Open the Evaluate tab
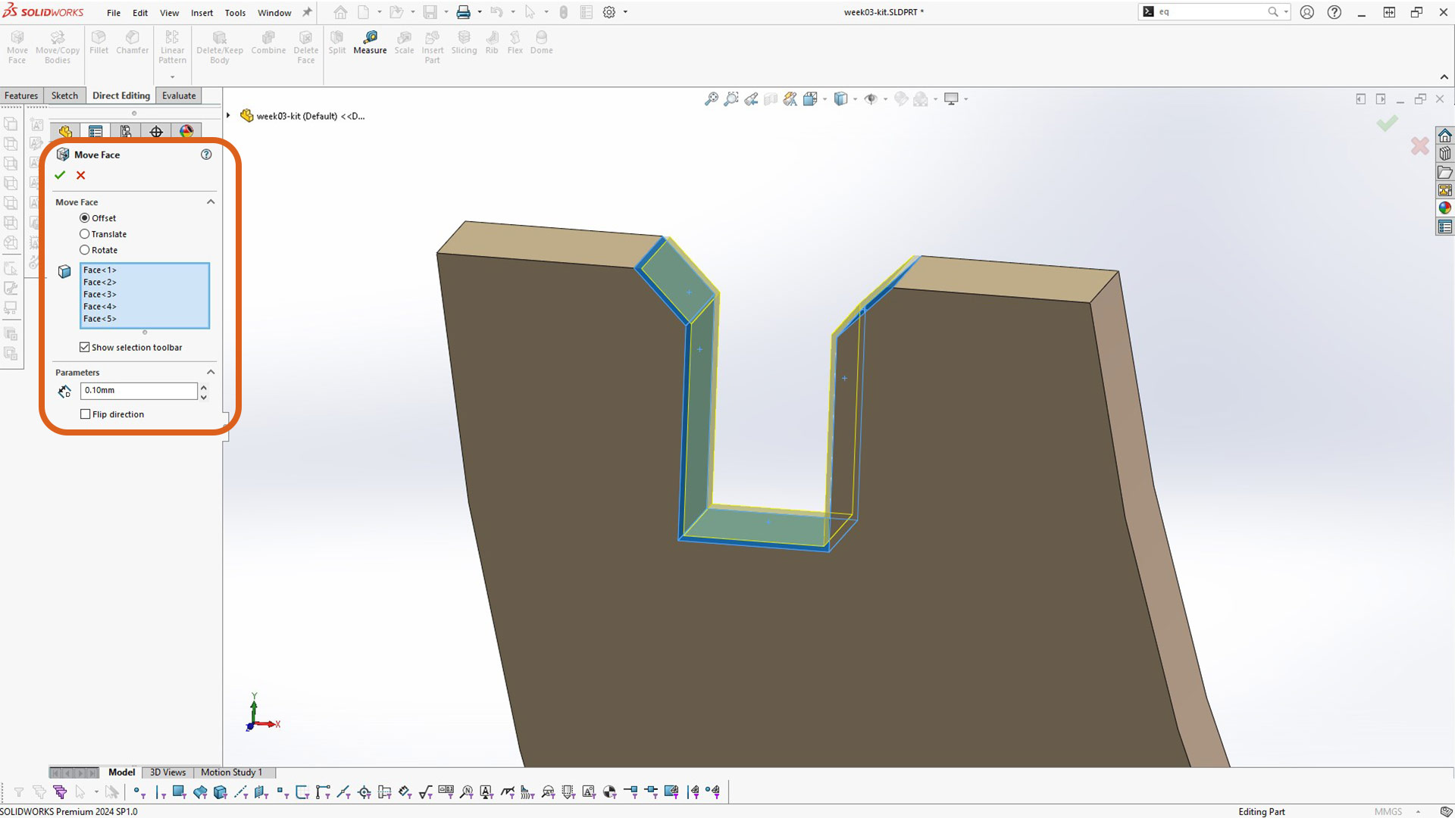This screenshot has width=1455, height=818. [x=178, y=95]
